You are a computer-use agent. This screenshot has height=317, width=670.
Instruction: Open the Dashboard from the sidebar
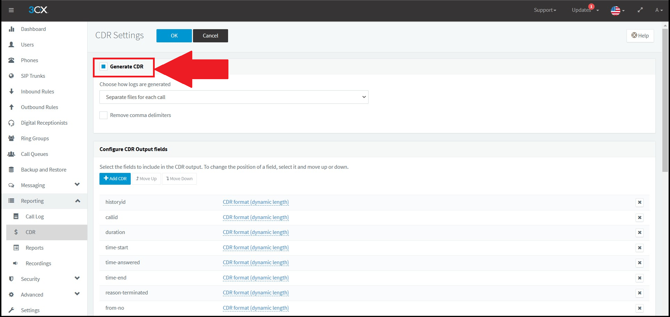pyautogui.click(x=33, y=29)
